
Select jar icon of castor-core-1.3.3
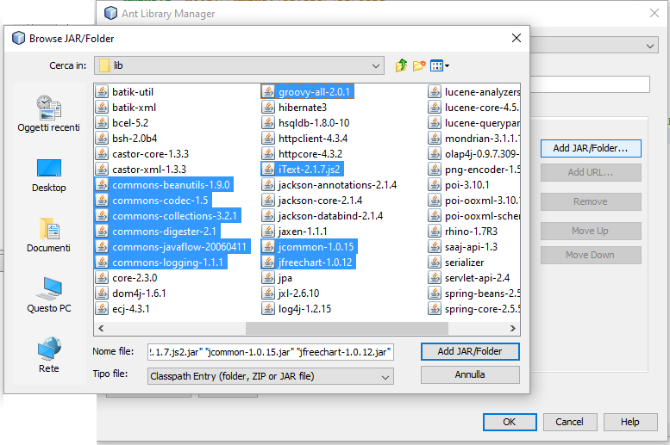click(x=102, y=154)
